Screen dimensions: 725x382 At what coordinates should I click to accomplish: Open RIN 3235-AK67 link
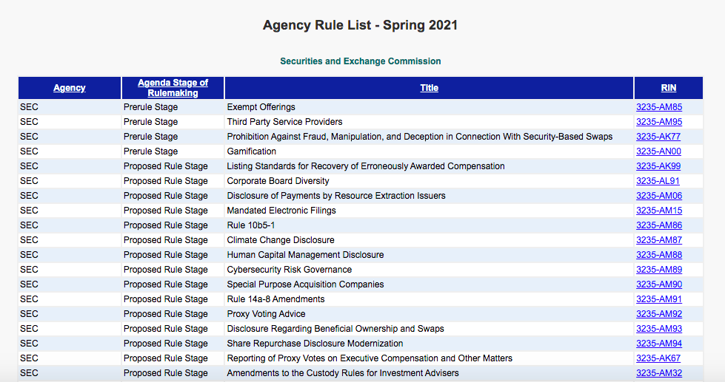pos(658,358)
